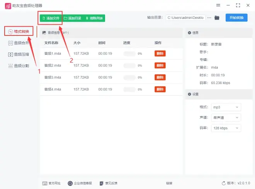
Task: Click the 意见反馈 feedback icon
Action: point(102,183)
